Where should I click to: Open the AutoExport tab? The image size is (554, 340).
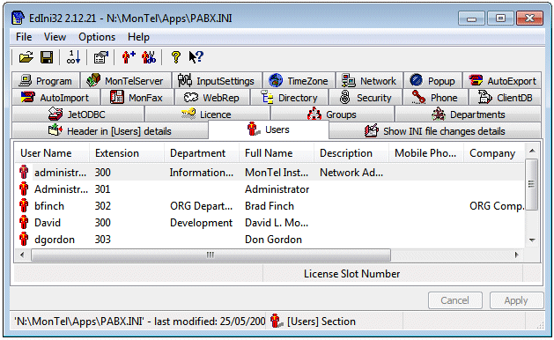(502, 80)
